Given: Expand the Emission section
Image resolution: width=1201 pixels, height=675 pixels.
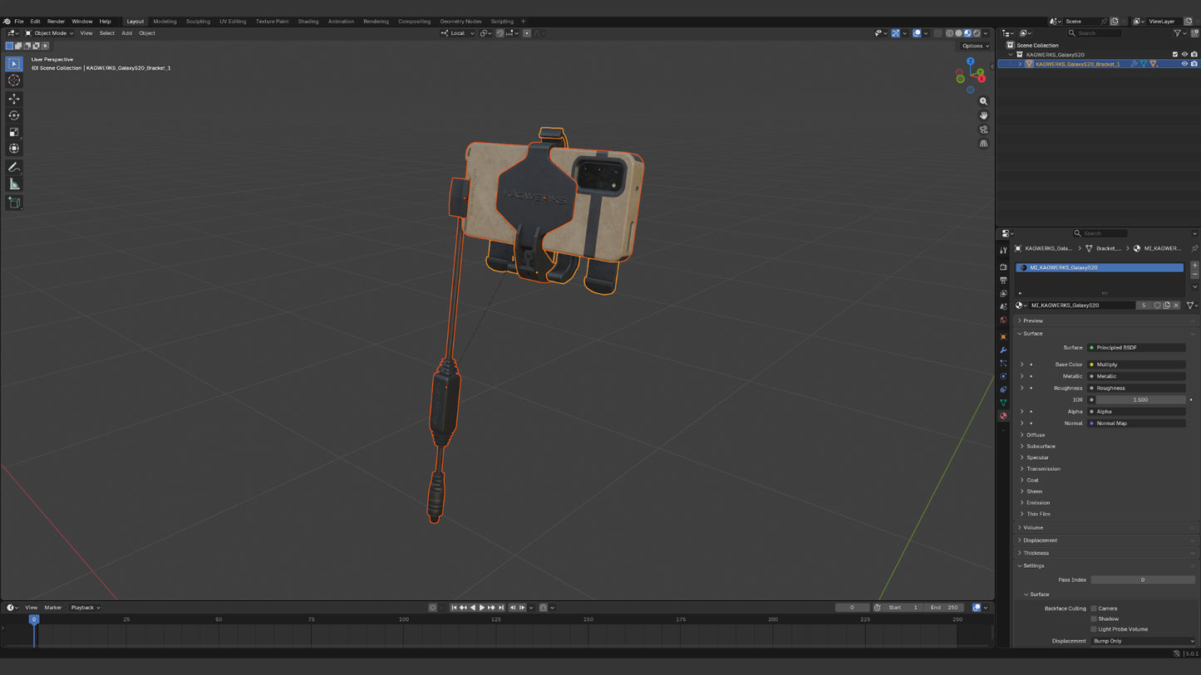Looking at the screenshot, I should point(1038,503).
